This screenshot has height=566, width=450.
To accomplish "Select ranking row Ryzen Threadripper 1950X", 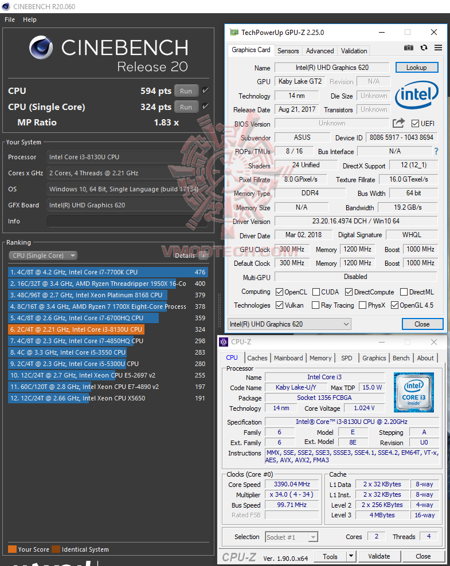I will coord(108,284).
